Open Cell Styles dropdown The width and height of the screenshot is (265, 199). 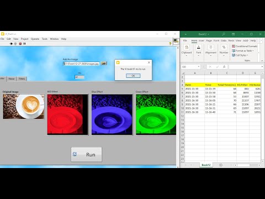point(240,55)
